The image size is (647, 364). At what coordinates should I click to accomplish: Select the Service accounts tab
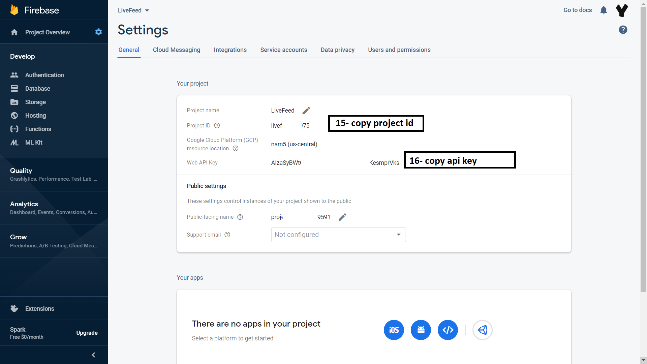(x=283, y=49)
